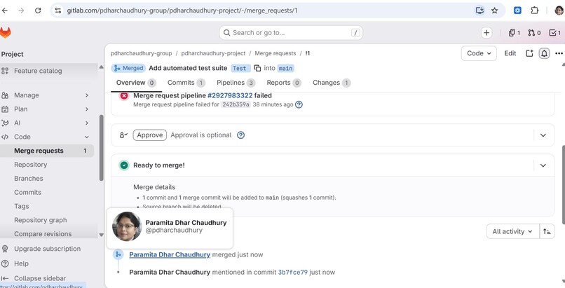
Task: Click the Test source branch label
Action: point(239,68)
